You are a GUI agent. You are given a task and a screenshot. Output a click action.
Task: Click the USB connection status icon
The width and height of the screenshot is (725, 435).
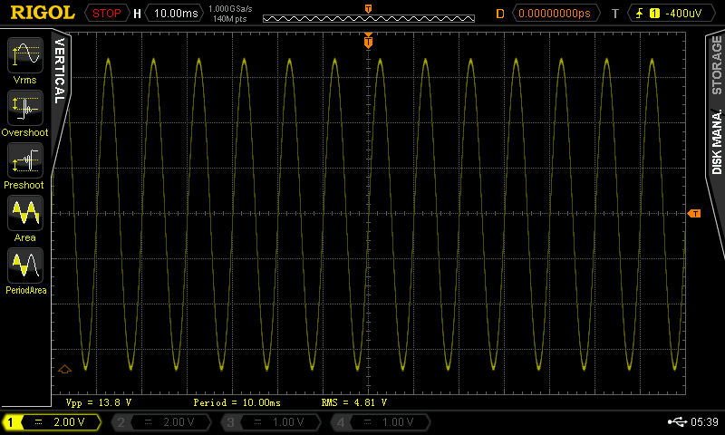pyautogui.click(x=677, y=421)
